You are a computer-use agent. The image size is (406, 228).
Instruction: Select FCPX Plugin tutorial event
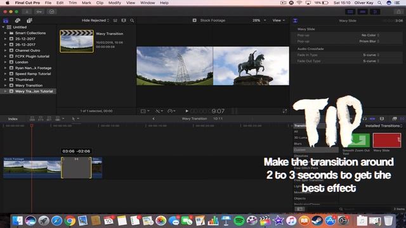click(x=32, y=56)
